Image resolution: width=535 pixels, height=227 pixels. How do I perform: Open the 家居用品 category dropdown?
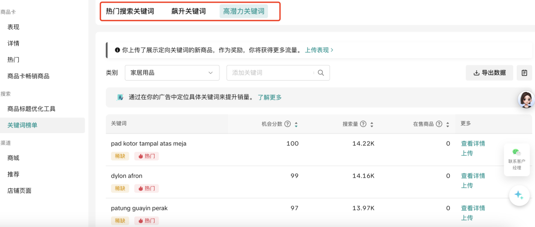172,73
